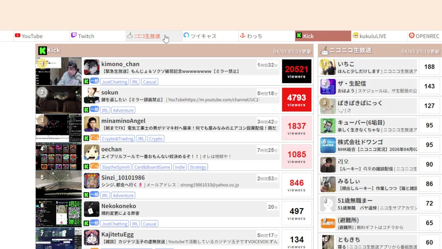Select JustChatting tag on kimono_chan row
442x249 pixels.
pyautogui.click(x=115, y=82)
